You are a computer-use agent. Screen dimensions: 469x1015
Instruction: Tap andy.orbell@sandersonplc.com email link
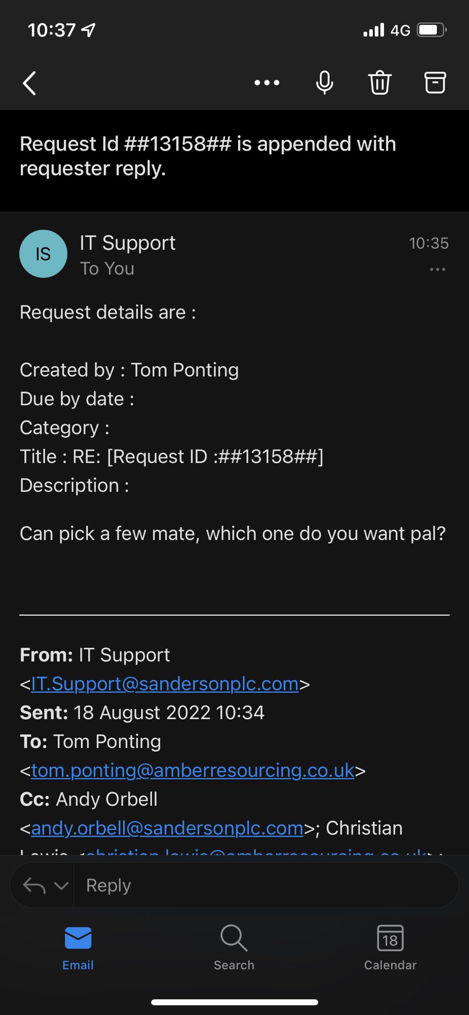pyautogui.click(x=167, y=828)
